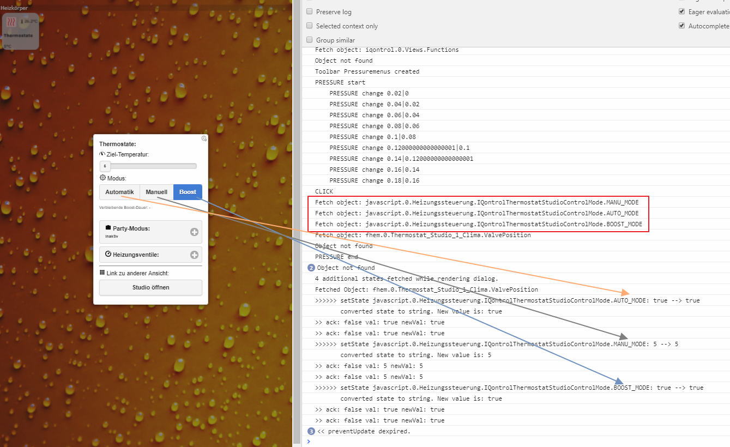
Task: Enable Selected context only checkbox
Action: pos(310,26)
